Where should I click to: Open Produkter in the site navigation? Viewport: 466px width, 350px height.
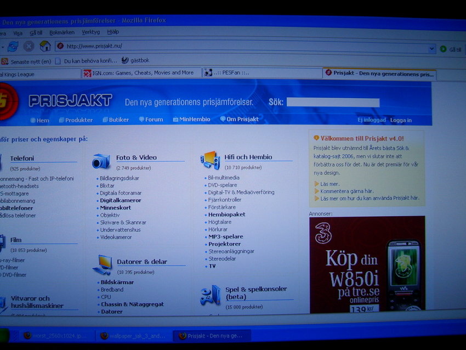tap(76, 120)
